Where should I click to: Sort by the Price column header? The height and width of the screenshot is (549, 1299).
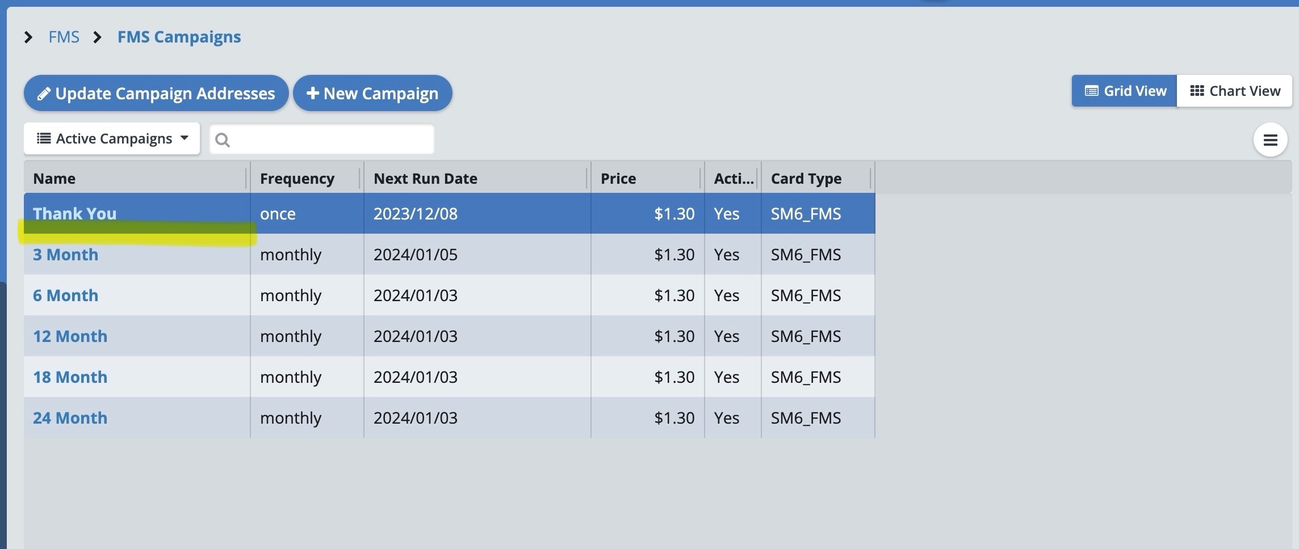(x=618, y=179)
